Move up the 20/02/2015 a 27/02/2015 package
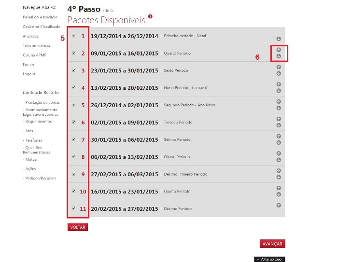The width and height of the screenshot is (338, 262). [279, 206]
